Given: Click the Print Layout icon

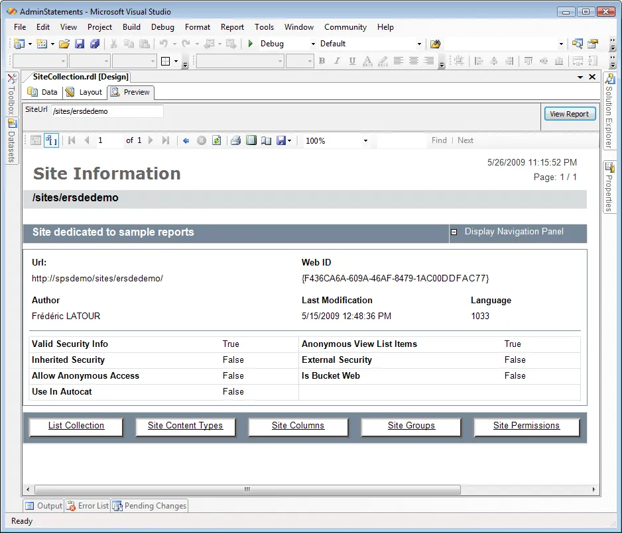Looking at the screenshot, I should [251, 140].
